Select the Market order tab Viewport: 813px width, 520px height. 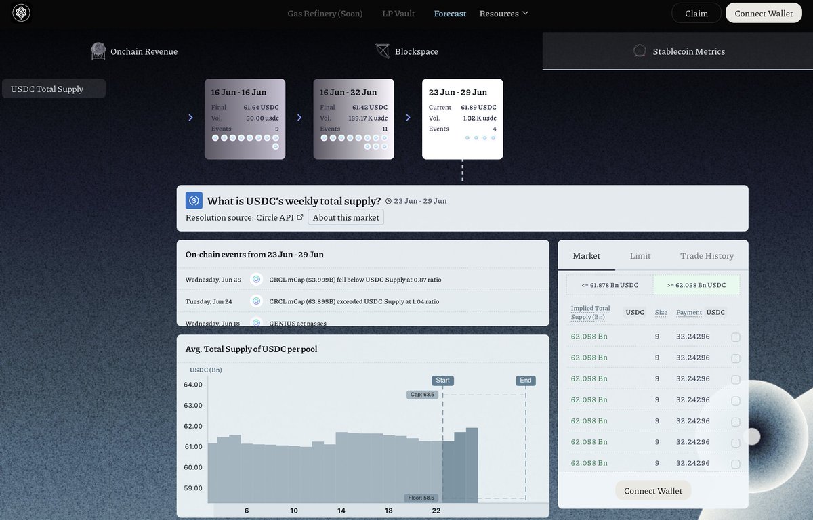(587, 256)
